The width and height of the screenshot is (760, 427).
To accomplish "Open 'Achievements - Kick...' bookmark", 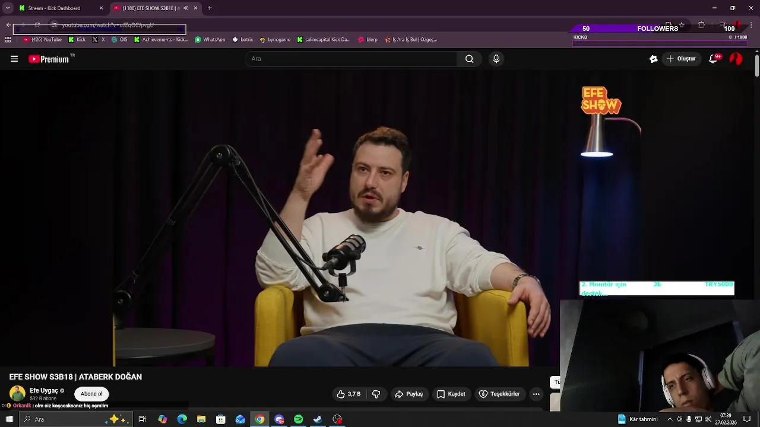I will point(160,40).
